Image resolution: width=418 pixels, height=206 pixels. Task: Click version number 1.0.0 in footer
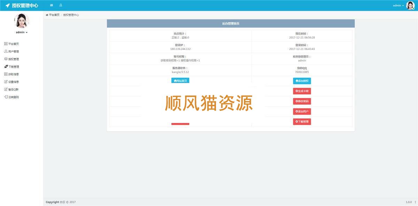(409, 202)
